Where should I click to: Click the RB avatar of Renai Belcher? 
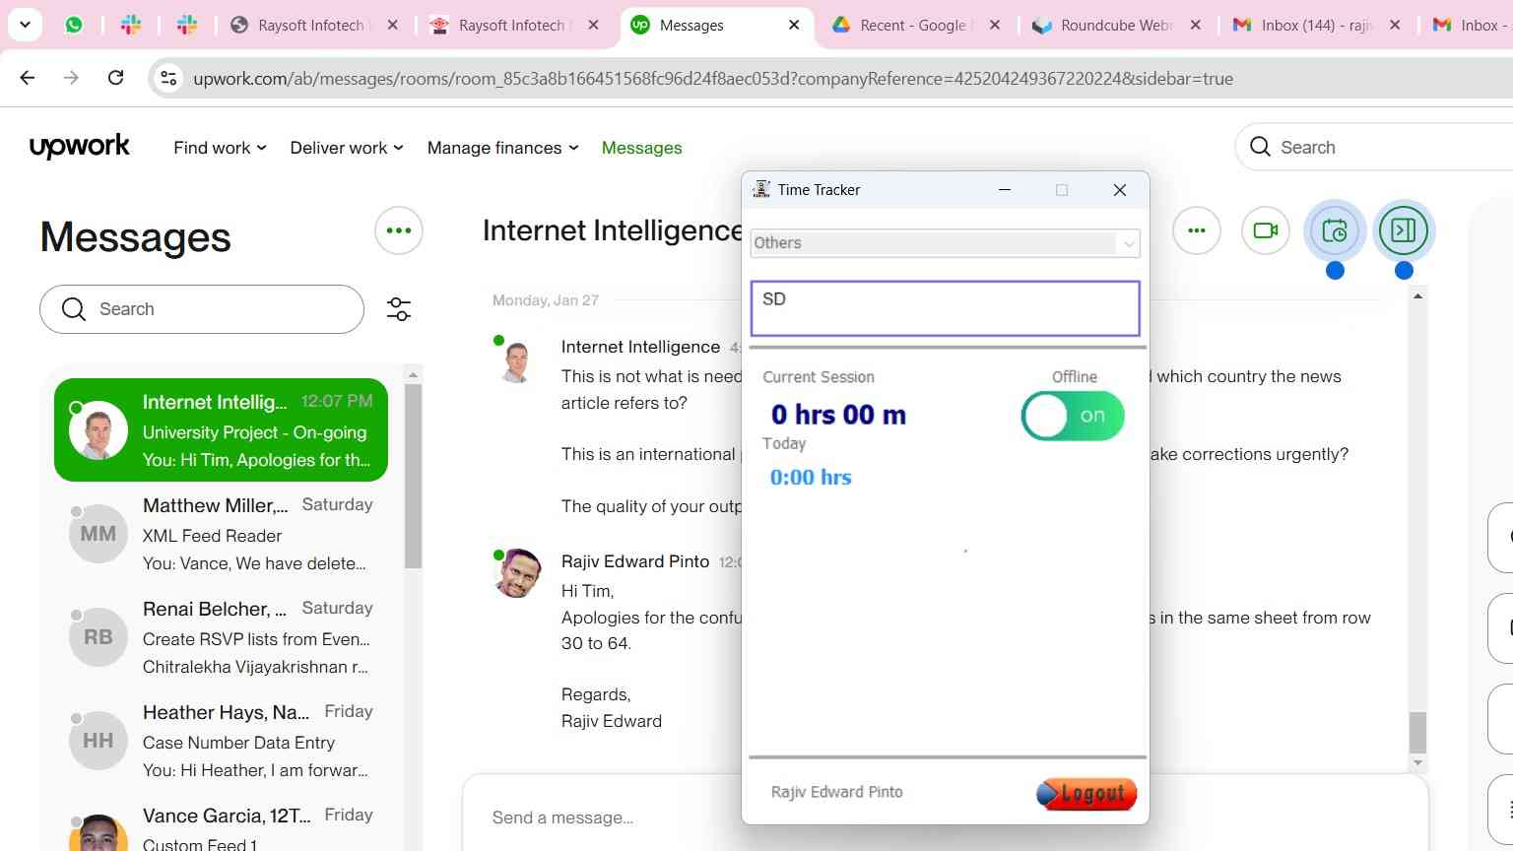(x=99, y=637)
